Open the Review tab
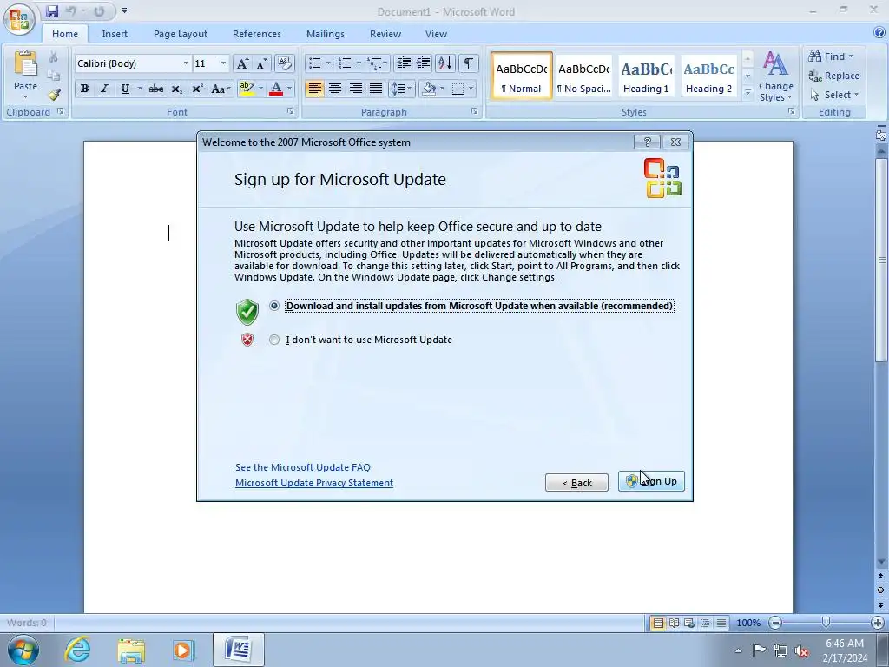Viewport: 889px width, 667px height. 385,34
